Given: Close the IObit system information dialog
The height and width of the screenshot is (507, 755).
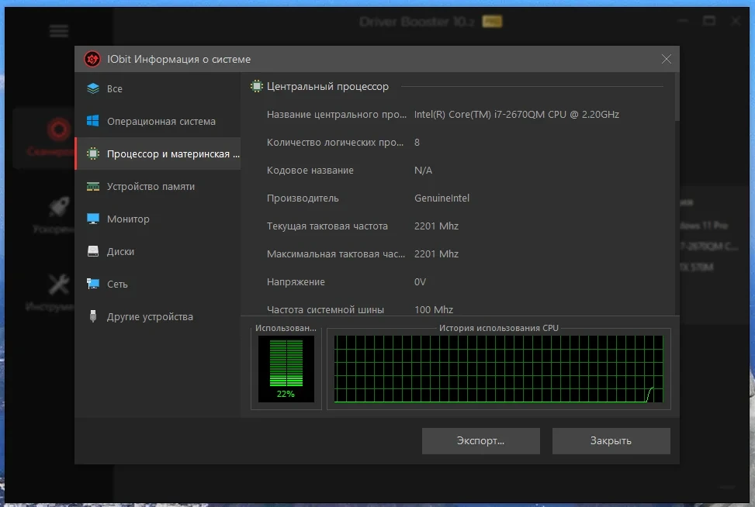Looking at the screenshot, I should [666, 59].
